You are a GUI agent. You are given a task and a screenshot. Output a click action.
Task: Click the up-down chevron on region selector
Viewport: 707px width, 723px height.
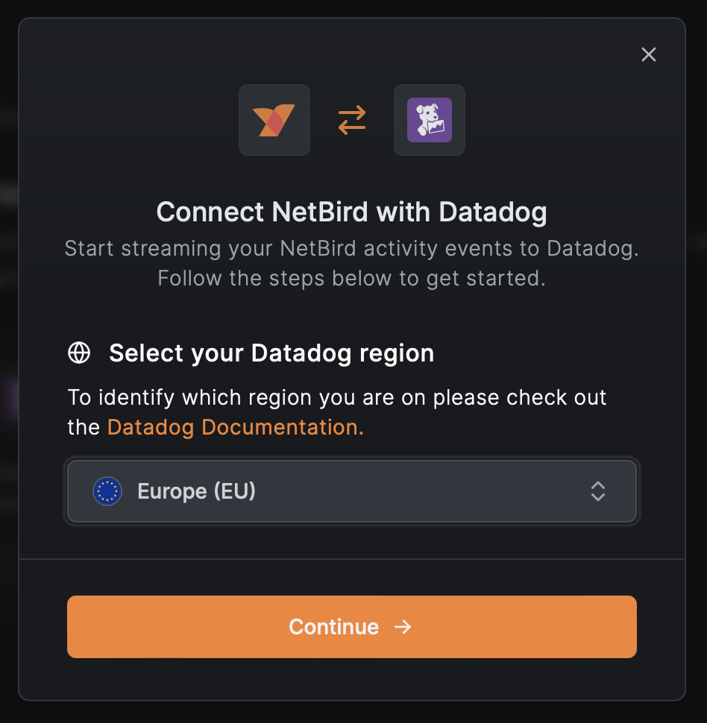tap(597, 490)
